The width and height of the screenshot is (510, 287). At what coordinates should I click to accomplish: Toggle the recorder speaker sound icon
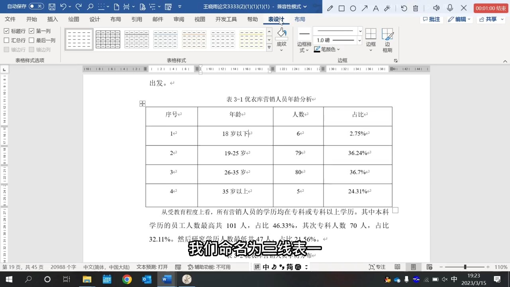point(436,8)
